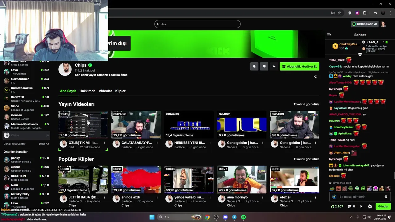This screenshot has height=222, width=395.
Task: Share the channel via share icon
Action: [315, 77]
